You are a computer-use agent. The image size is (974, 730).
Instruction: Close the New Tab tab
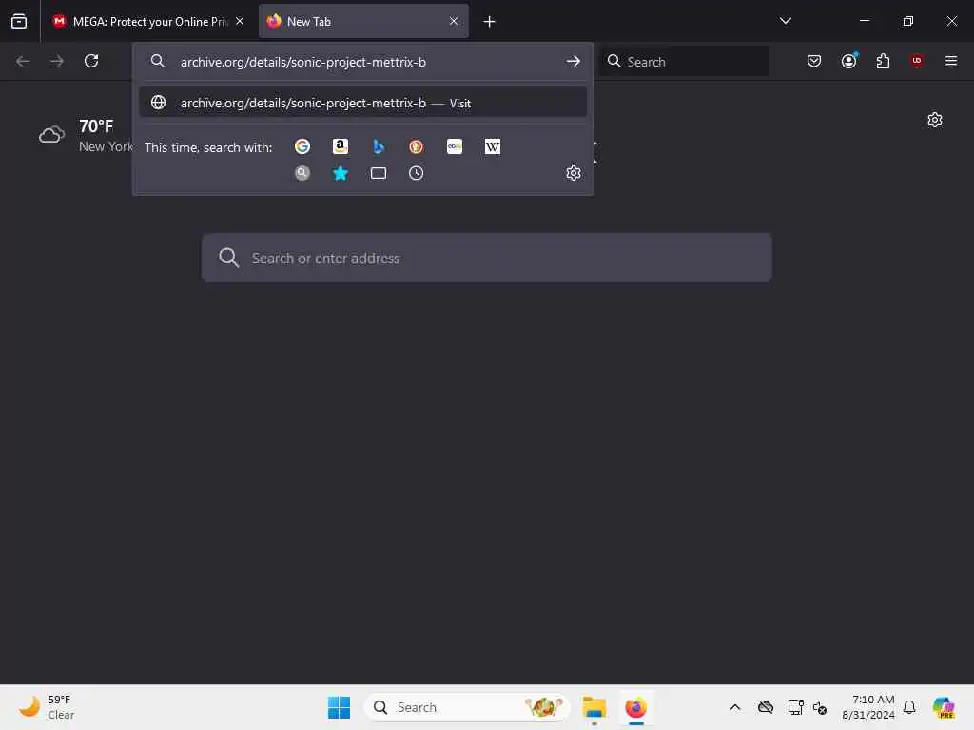pos(454,21)
